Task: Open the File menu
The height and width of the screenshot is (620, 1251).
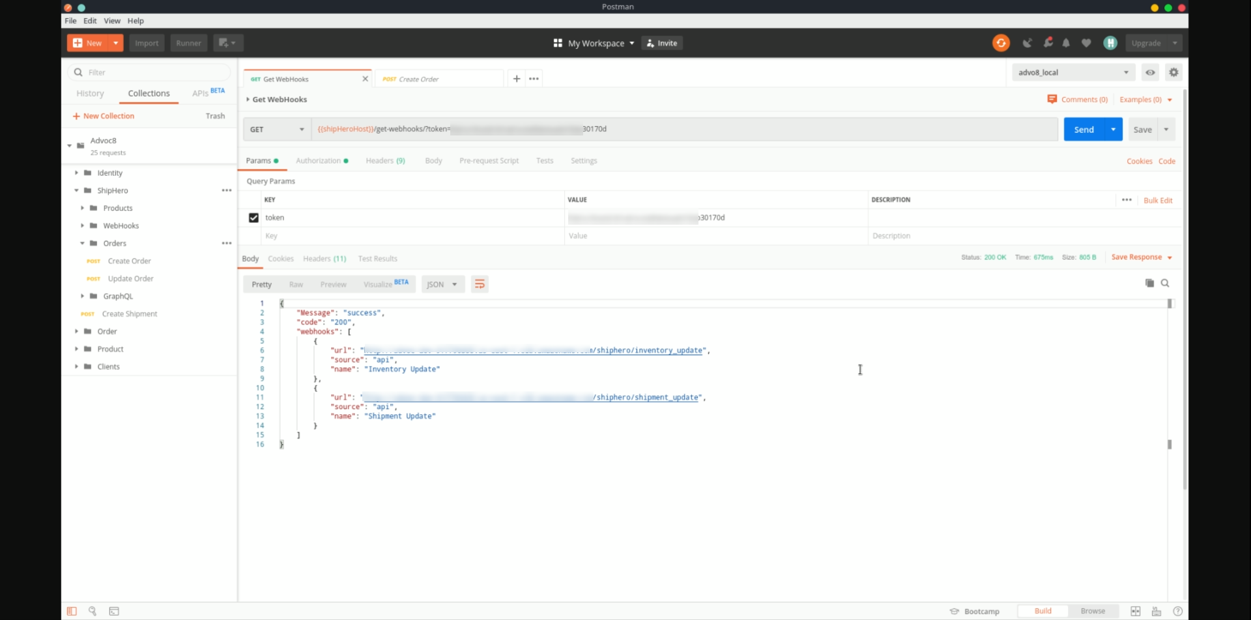Action: 70,21
